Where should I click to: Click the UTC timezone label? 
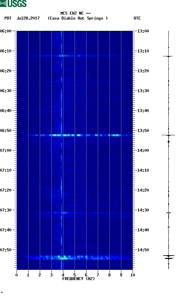point(137,18)
